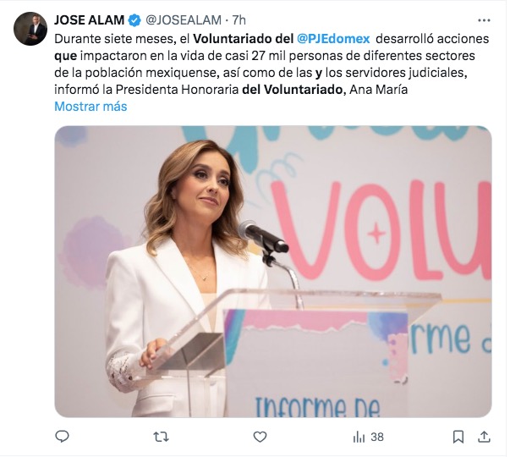The width and height of the screenshot is (510, 457).
Task: Open the attached podium photo
Action: pos(273,272)
